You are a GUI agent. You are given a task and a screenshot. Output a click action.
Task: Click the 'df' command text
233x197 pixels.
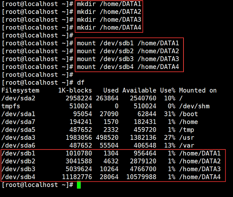click(x=81, y=82)
